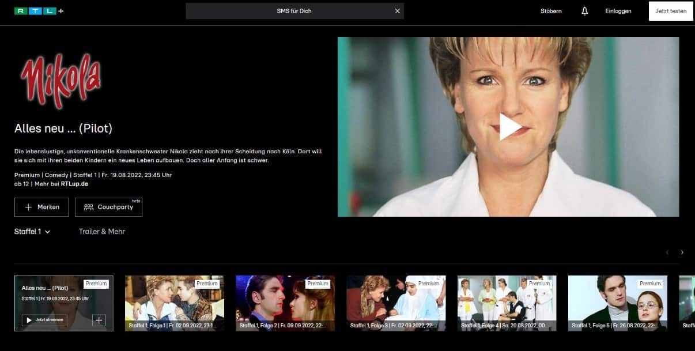Click the Alles neu ... (Pilot) heading
This screenshot has width=695, height=351.
click(63, 129)
